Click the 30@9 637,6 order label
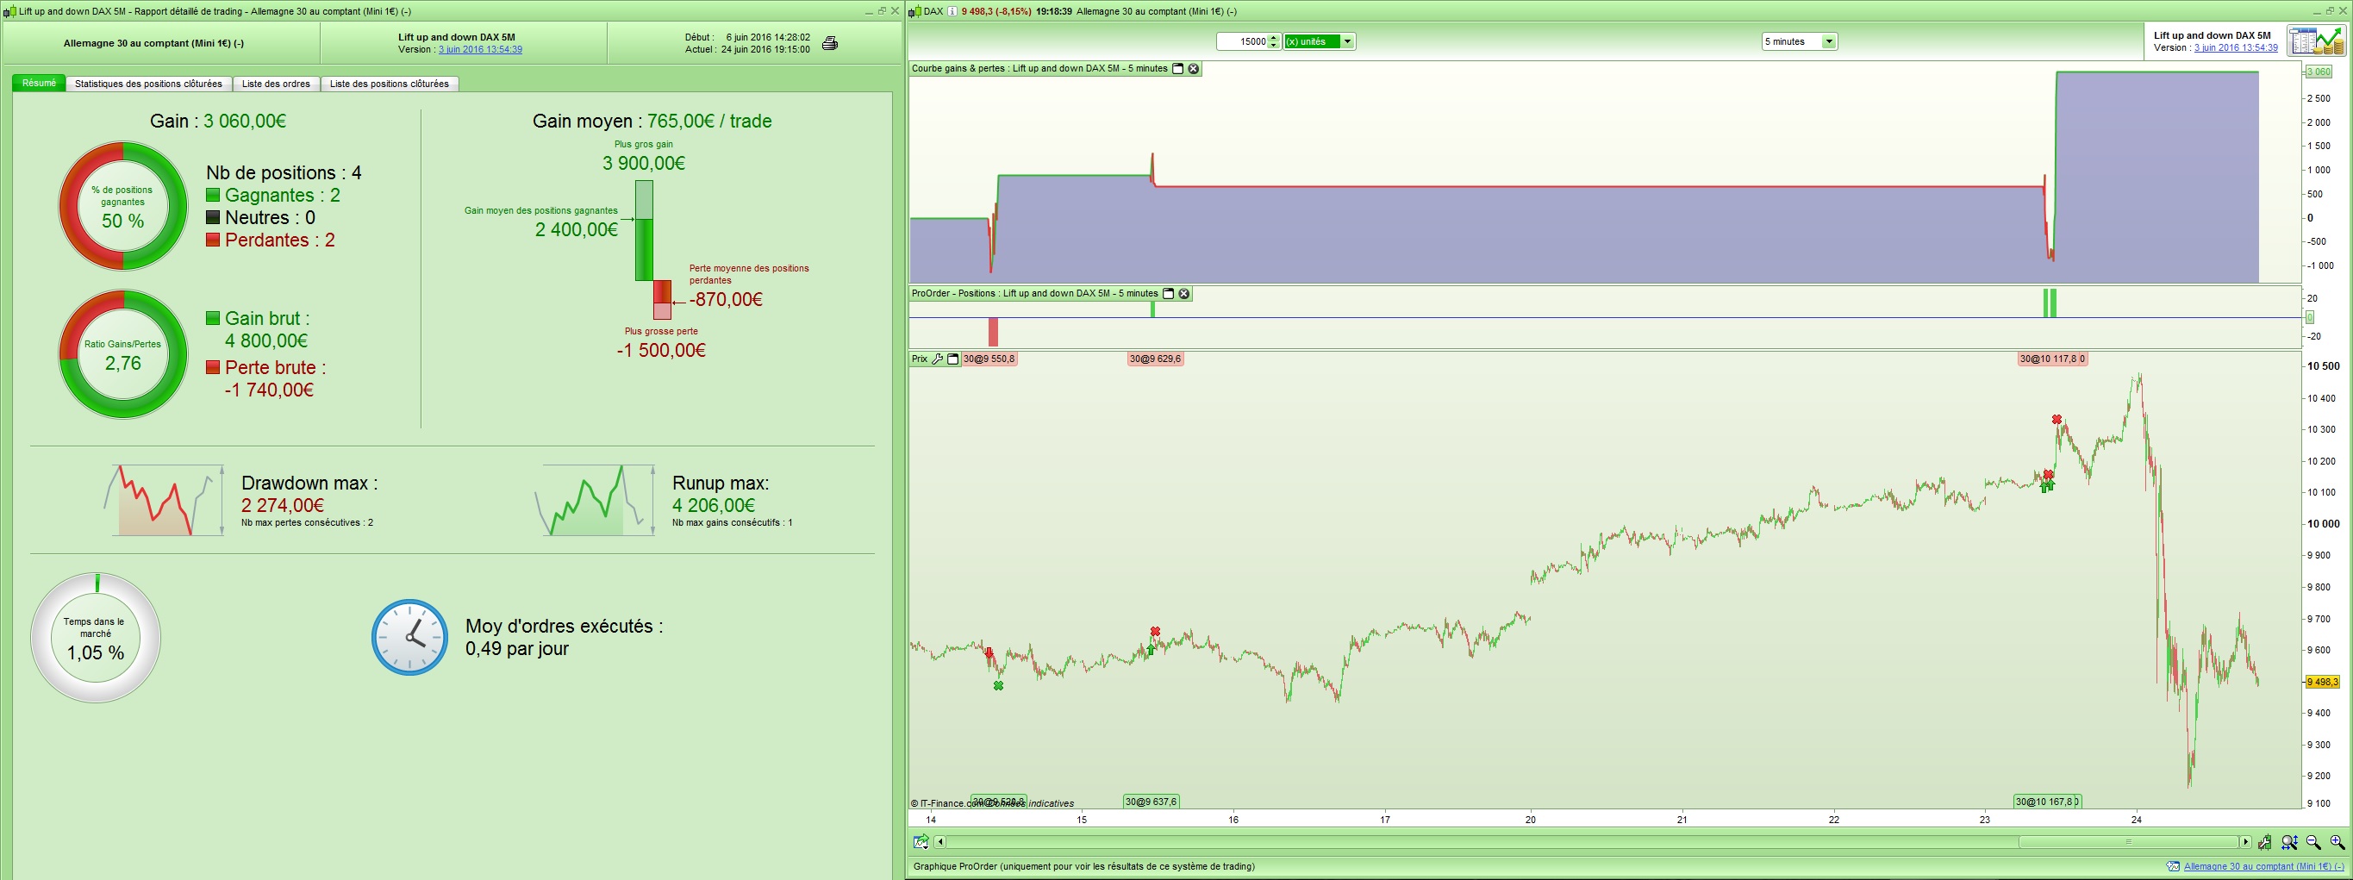This screenshot has height=880, width=2353. (x=1151, y=802)
